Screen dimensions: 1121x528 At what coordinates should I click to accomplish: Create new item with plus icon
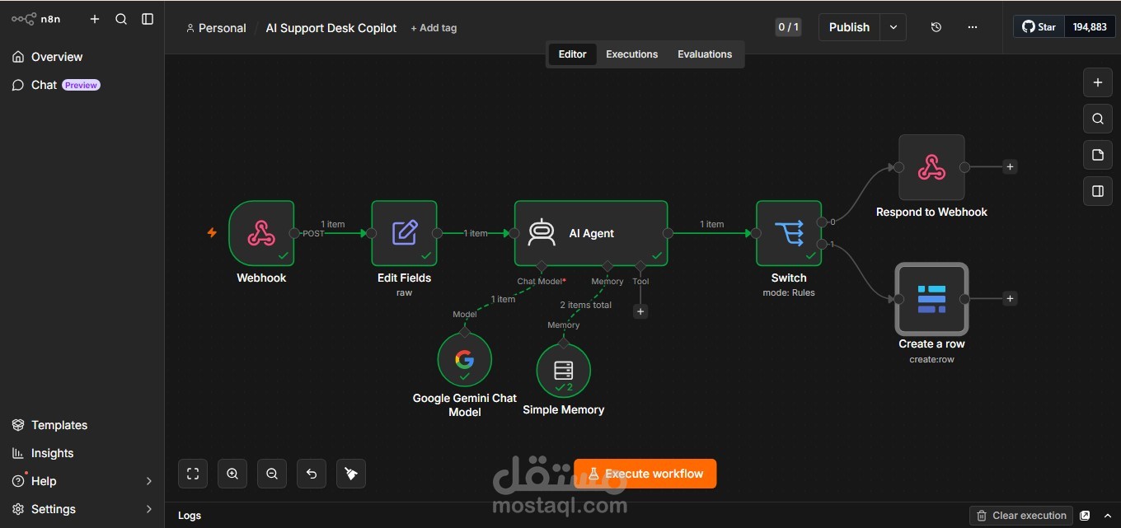(x=95, y=19)
